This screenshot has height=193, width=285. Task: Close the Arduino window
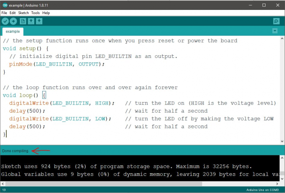pos(277,5)
